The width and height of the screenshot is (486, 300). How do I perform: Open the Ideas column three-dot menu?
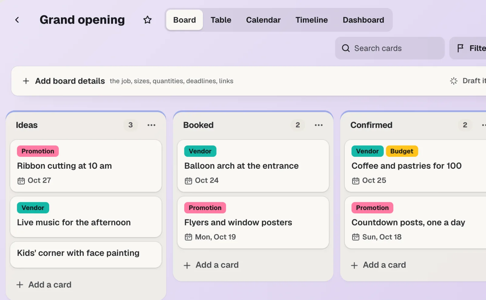pyautogui.click(x=151, y=125)
